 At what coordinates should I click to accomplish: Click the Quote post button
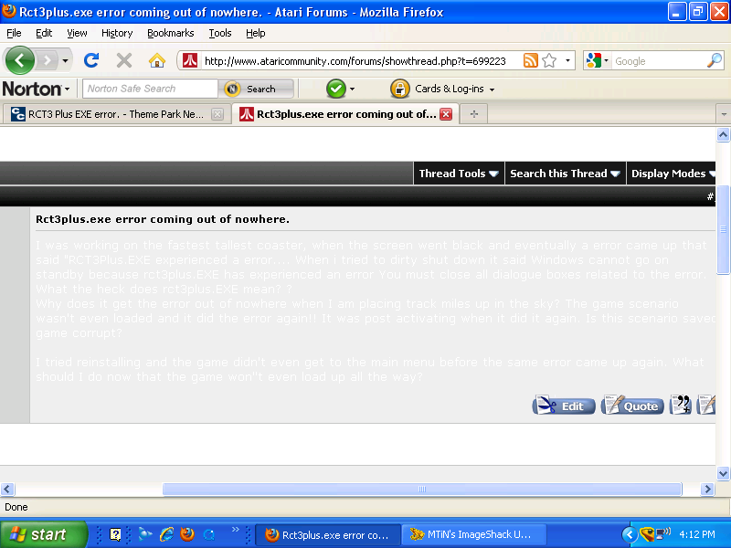(x=632, y=406)
